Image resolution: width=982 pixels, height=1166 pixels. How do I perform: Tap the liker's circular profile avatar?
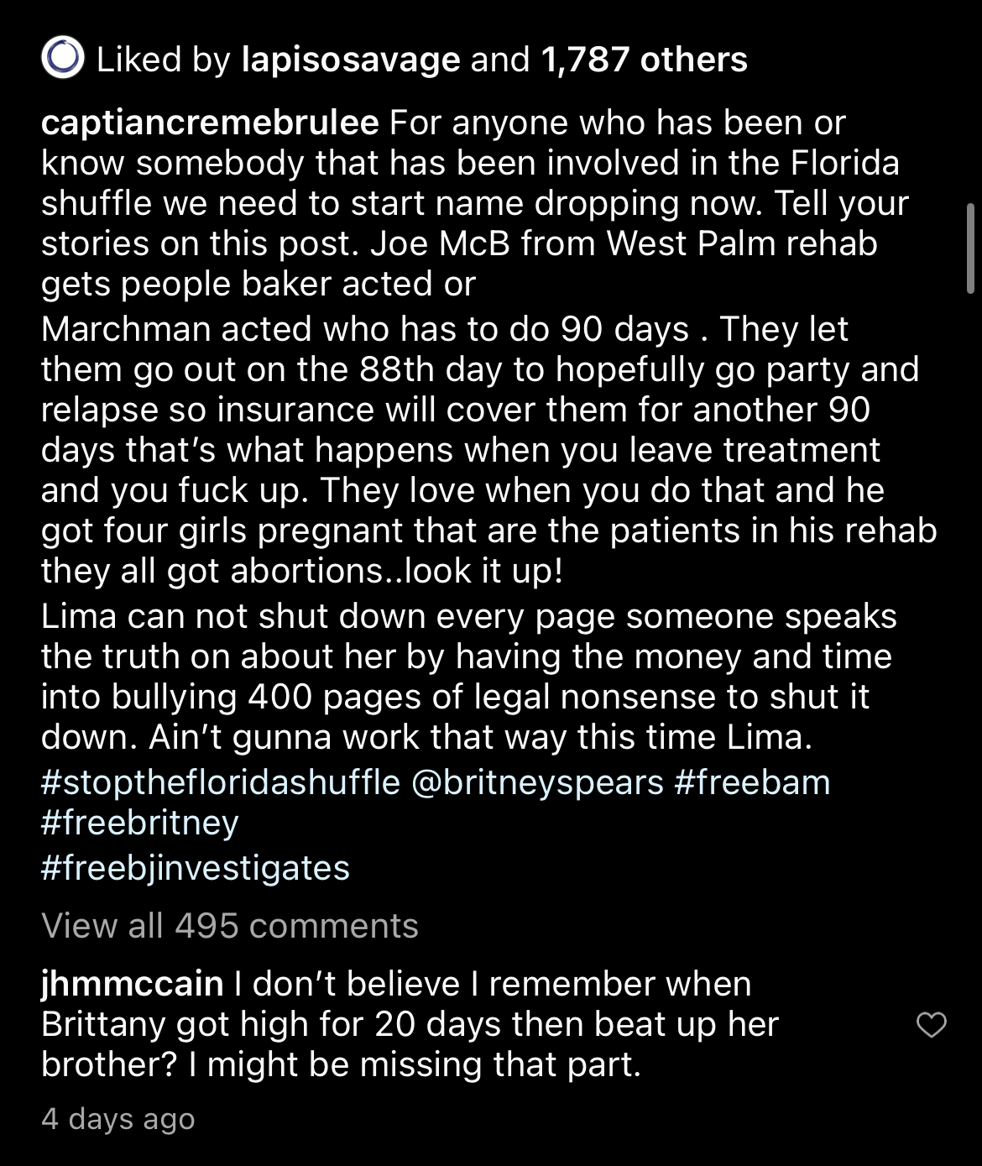tap(63, 58)
